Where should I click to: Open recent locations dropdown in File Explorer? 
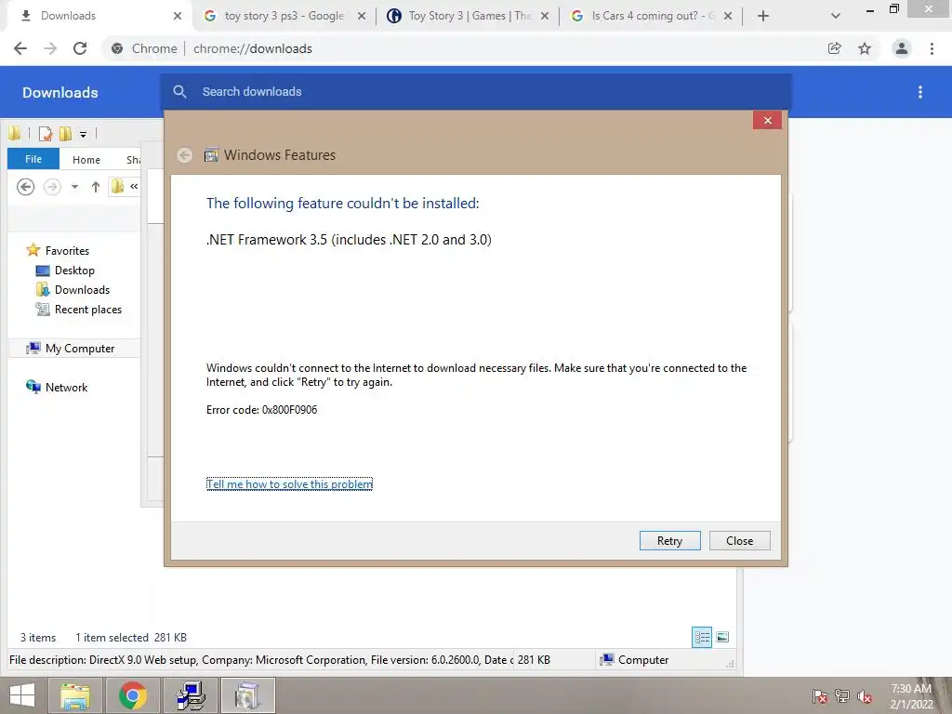click(x=74, y=187)
